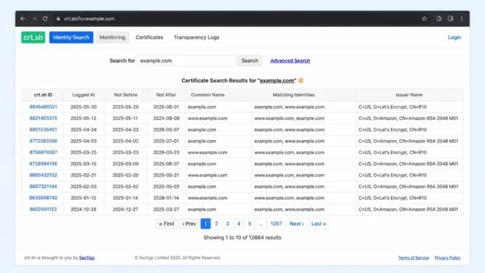The width and height of the screenshot is (485, 273).
Task: Click the Not Before column header
Action: 126,95
